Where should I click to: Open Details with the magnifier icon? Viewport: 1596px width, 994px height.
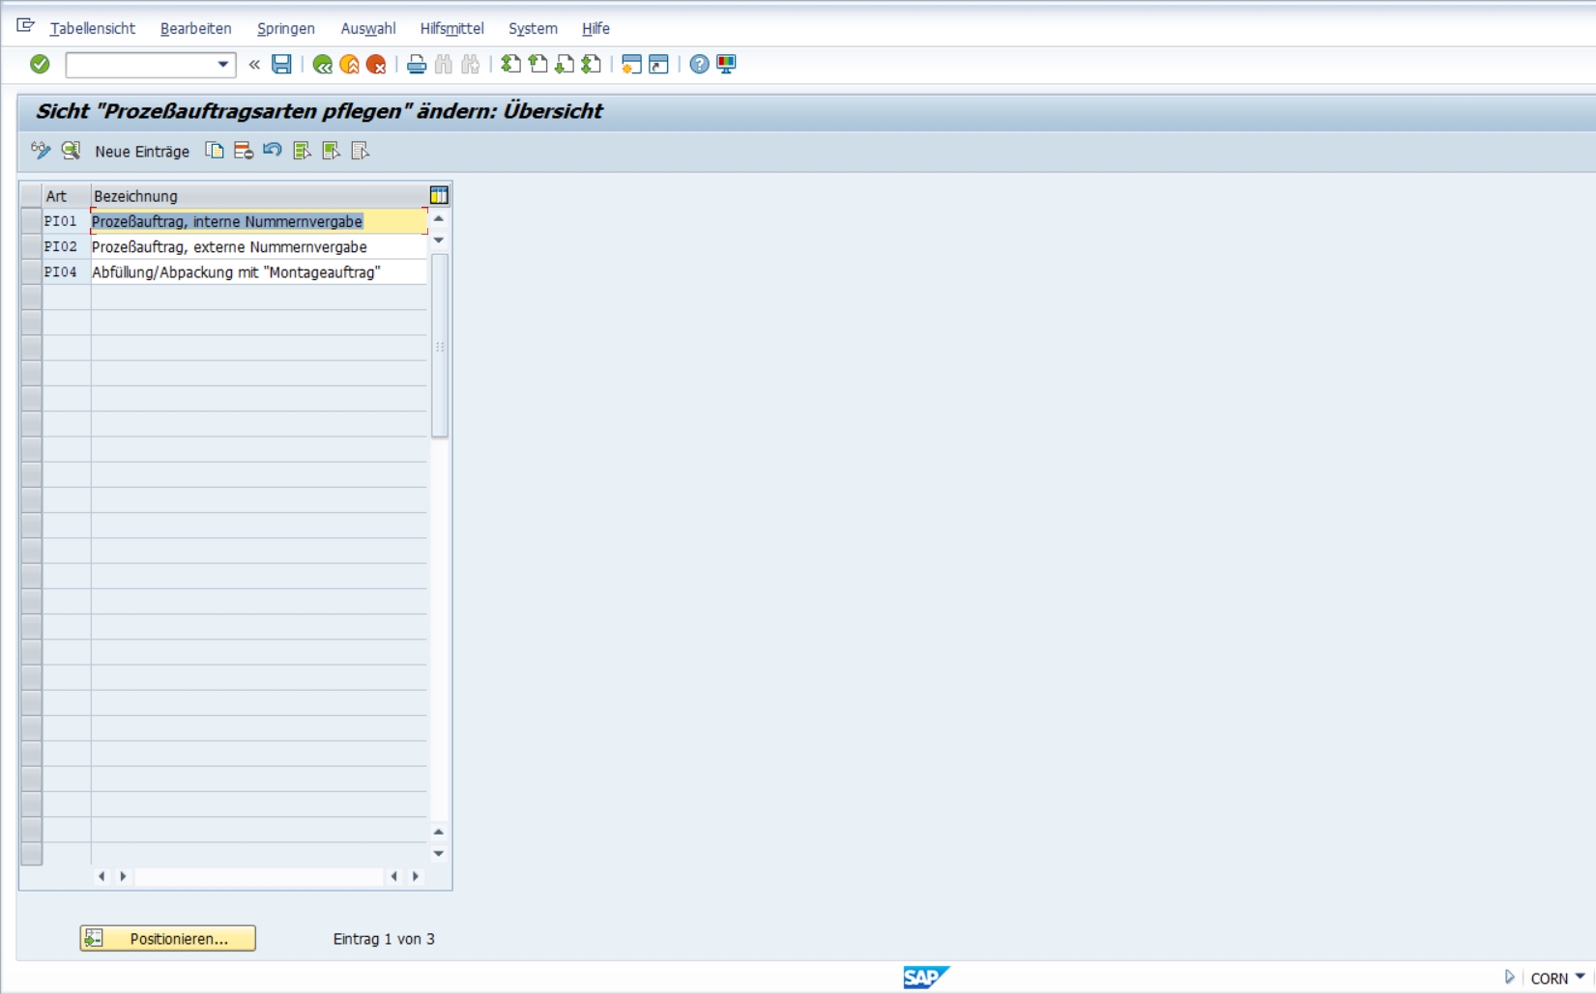click(x=71, y=151)
